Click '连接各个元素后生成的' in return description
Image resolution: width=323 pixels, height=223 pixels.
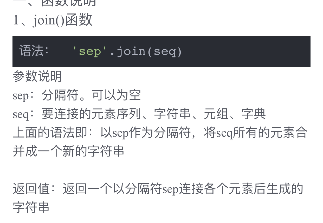click(241, 189)
